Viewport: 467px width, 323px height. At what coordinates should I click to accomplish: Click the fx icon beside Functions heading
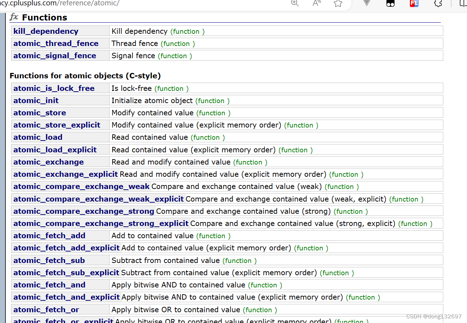coord(14,17)
